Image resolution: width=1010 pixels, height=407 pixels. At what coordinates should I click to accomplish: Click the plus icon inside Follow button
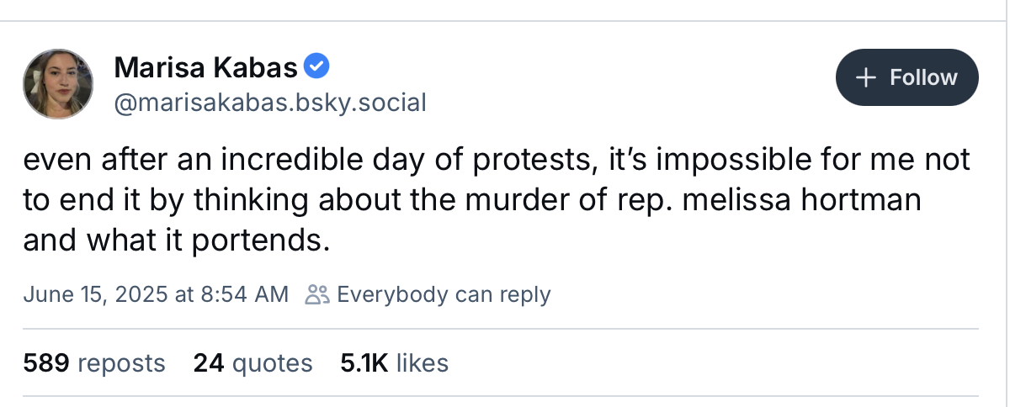click(865, 77)
